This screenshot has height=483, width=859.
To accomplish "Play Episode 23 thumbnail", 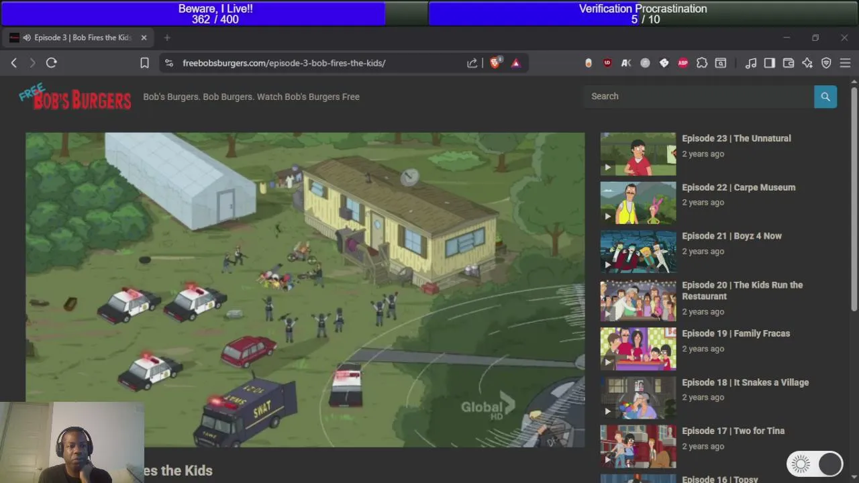I will [638, 154].
